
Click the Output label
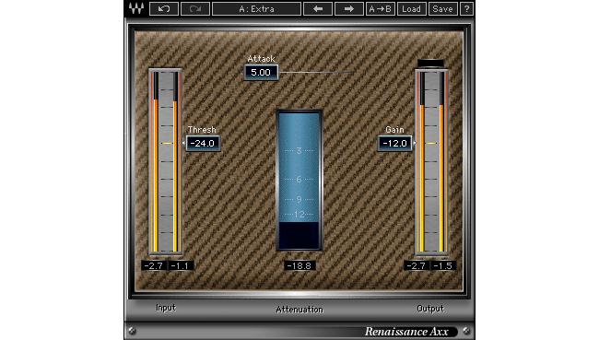[x=430, y=309]
